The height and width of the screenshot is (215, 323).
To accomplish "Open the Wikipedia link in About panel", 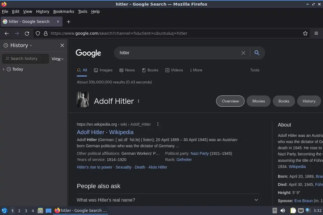I will coord(297,167).
